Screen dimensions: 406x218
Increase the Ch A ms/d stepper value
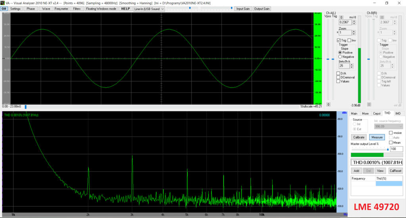354,21
